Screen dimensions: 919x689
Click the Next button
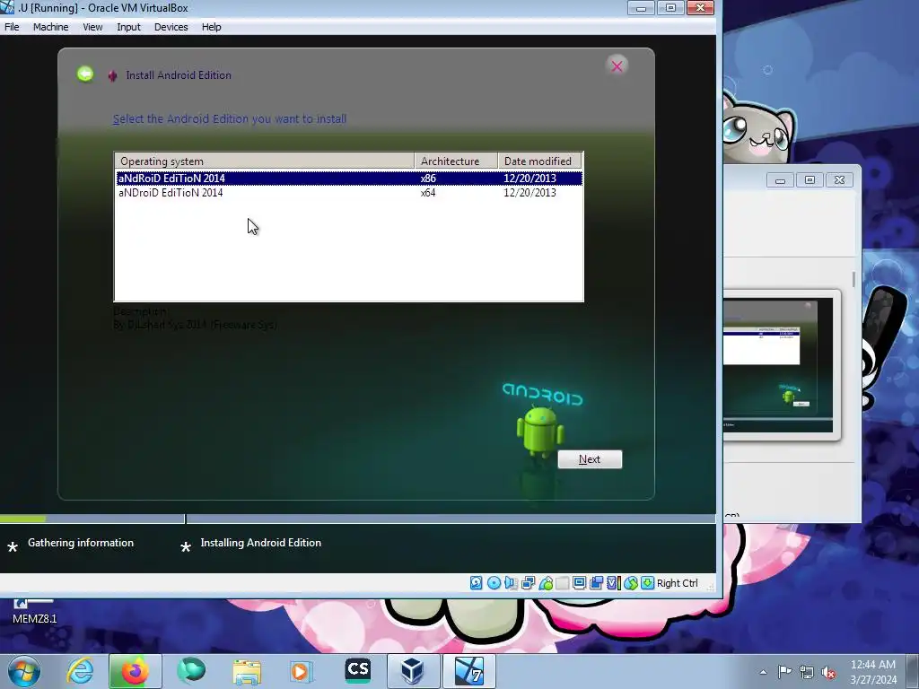coord(590,459)
